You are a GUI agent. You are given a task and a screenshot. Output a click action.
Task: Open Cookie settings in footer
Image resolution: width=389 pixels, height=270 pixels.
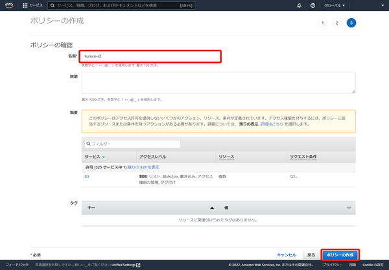point(373,265)
